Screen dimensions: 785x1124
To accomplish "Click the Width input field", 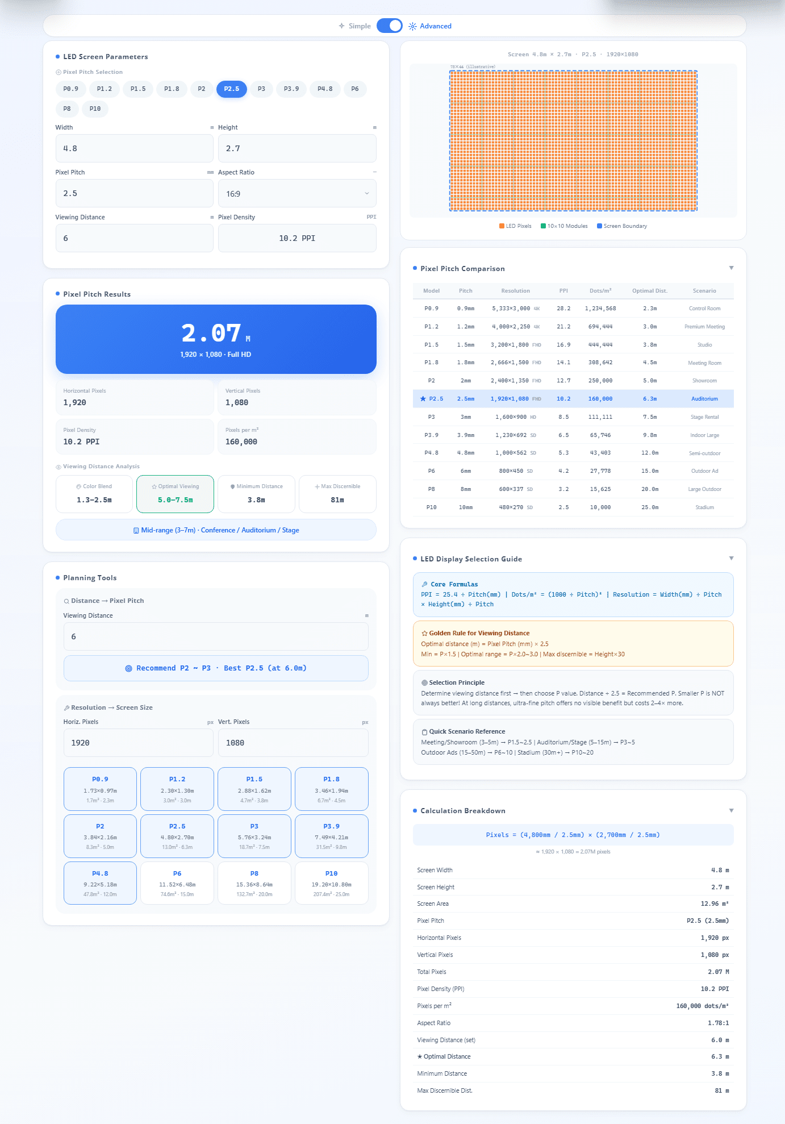I will click(x=135, y=148).
